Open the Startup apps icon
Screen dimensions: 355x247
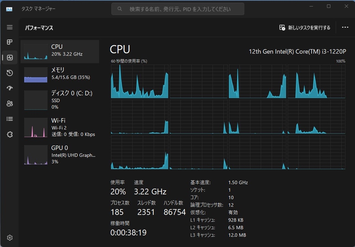[10, 88]
